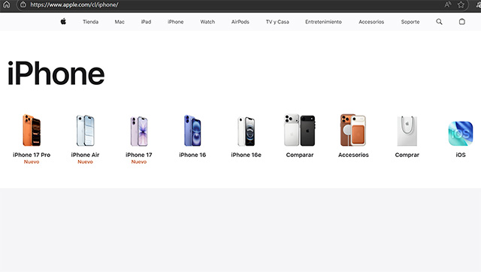Choose the iPhone Air product image
The image size is (481, 272).
tap(85, 130)
